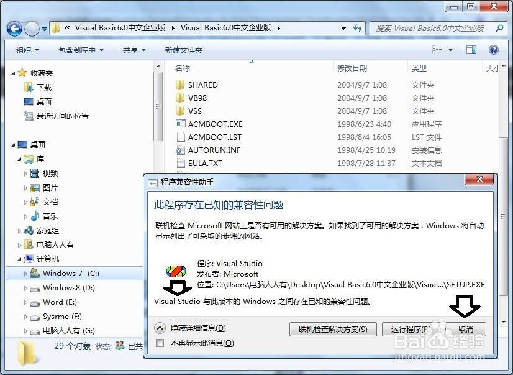
Task: Click the 取消 button
Action: 466,330
